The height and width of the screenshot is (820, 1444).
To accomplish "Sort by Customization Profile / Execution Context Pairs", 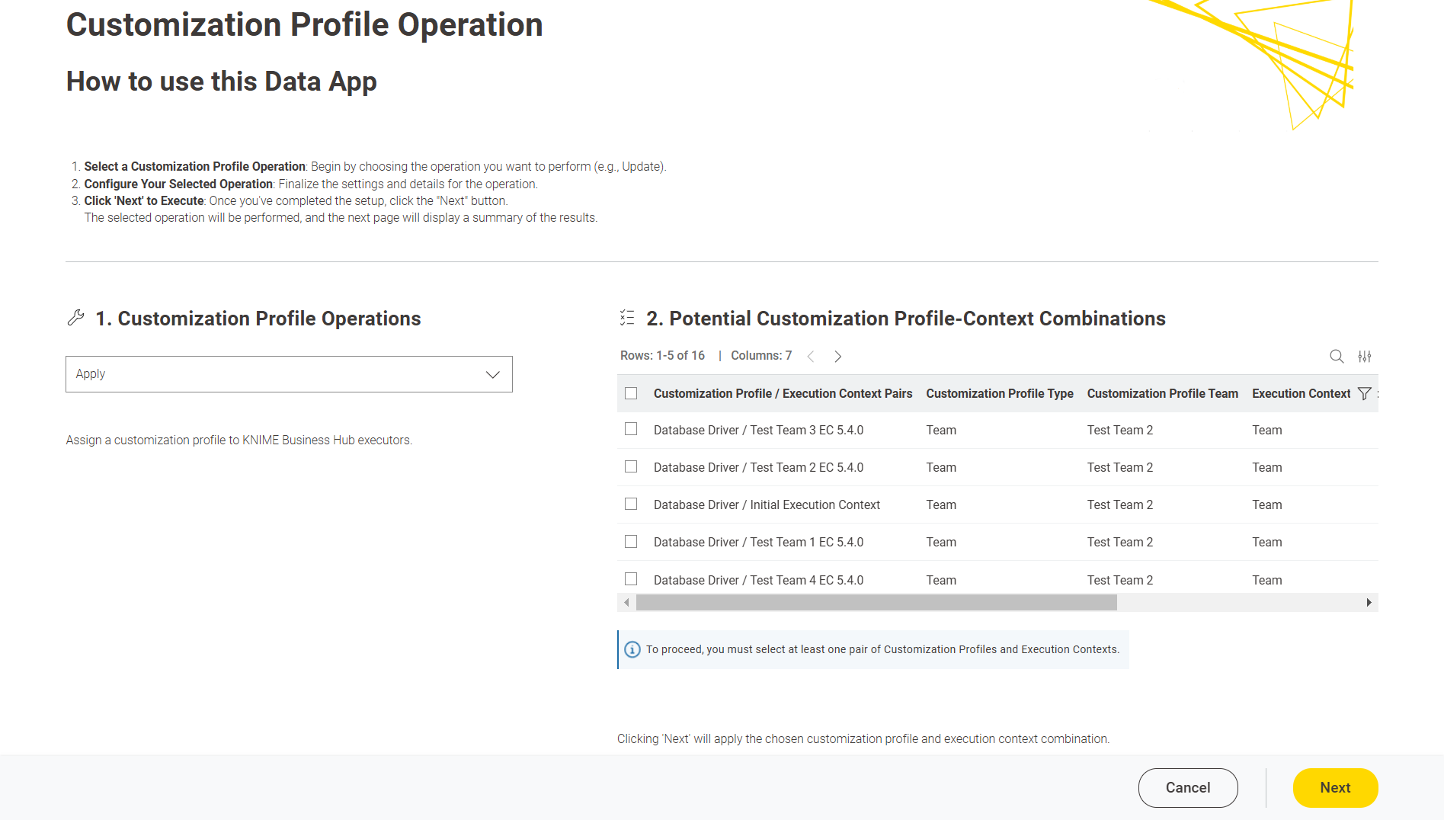I will (x=783, y=393).
